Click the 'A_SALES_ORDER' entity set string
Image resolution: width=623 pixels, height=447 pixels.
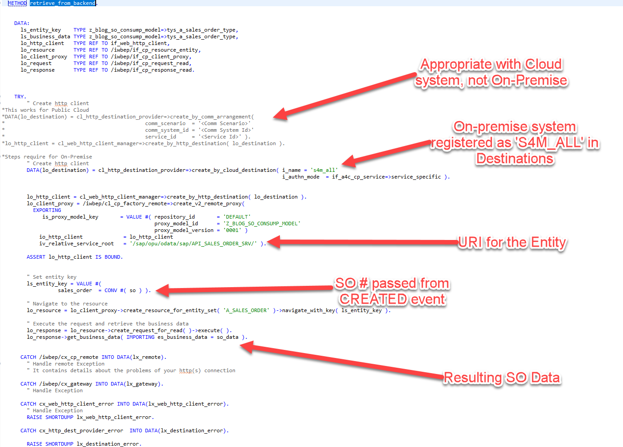coord(246,310)
